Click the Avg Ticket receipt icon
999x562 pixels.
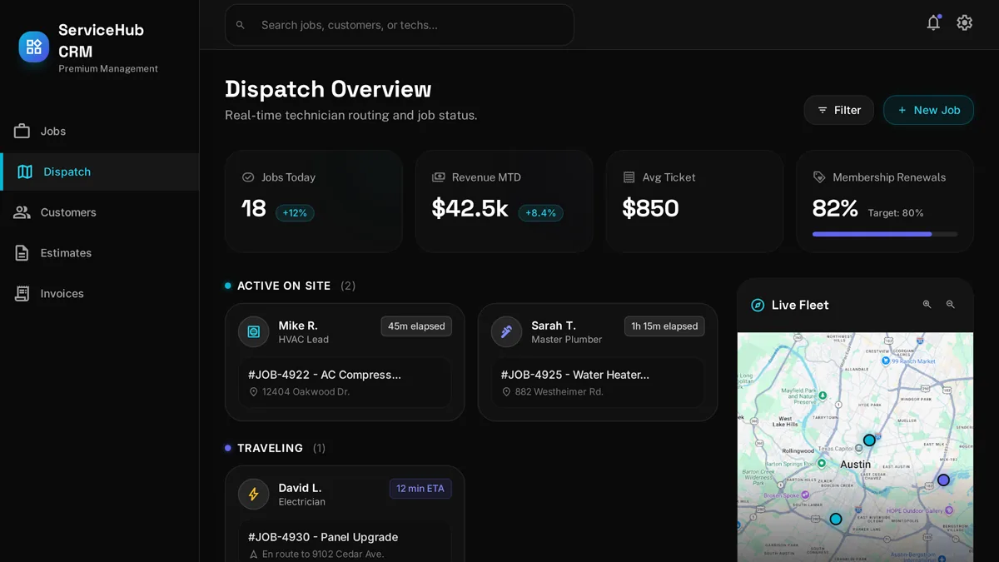point(629,177)
